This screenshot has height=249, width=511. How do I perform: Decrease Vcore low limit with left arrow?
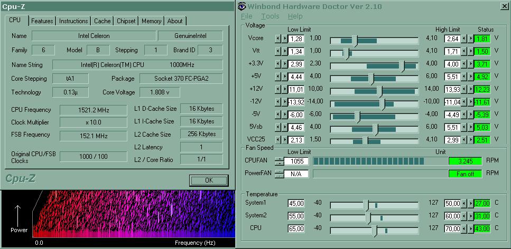pyautogui.click(x=277, y=39)
